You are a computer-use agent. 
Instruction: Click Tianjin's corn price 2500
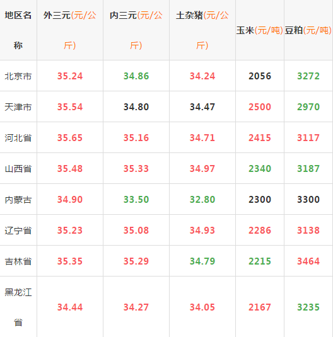pyautogui.click(x=260, y=107)
